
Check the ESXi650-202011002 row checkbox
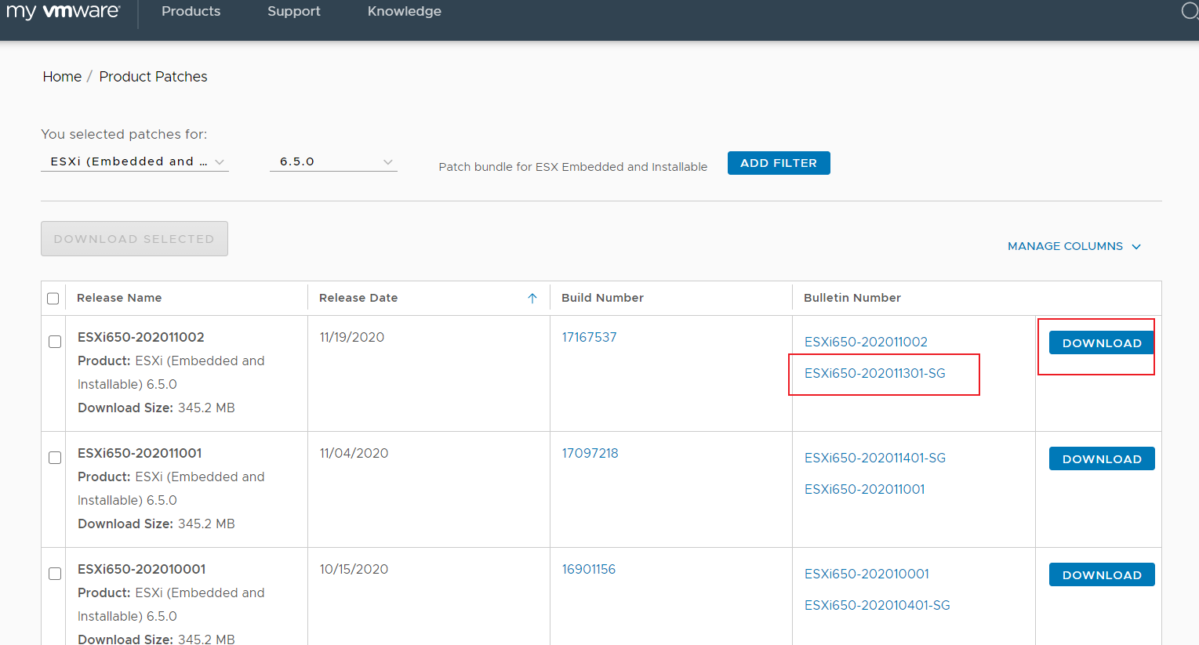tap(55, 342)
